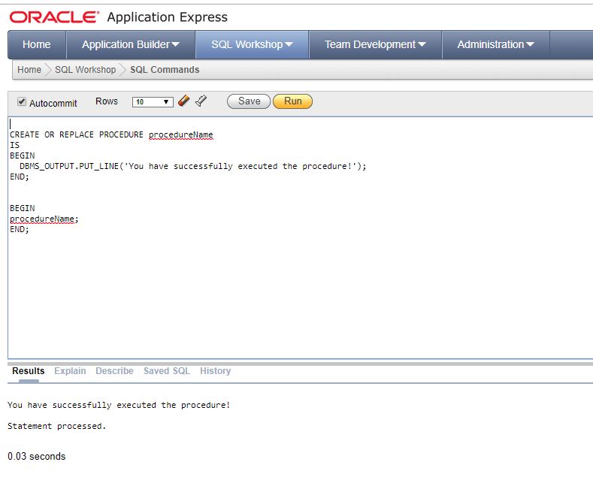Open the SQL Workshop tab
Screen dimensions: 593x483
253,44
